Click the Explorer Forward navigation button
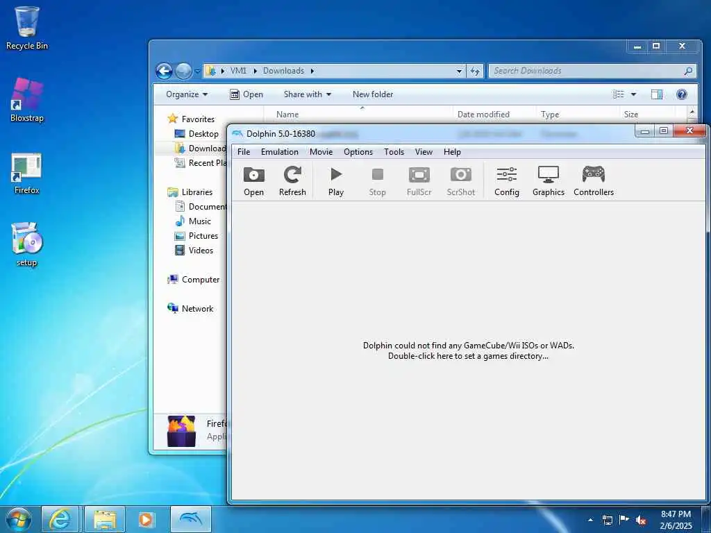The height and width of the screenshot is (533, 711). coord(183,71)
